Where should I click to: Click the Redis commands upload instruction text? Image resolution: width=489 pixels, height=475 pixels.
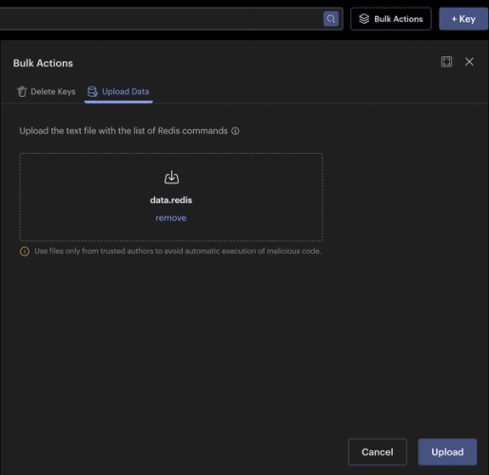tap(124, 131)
